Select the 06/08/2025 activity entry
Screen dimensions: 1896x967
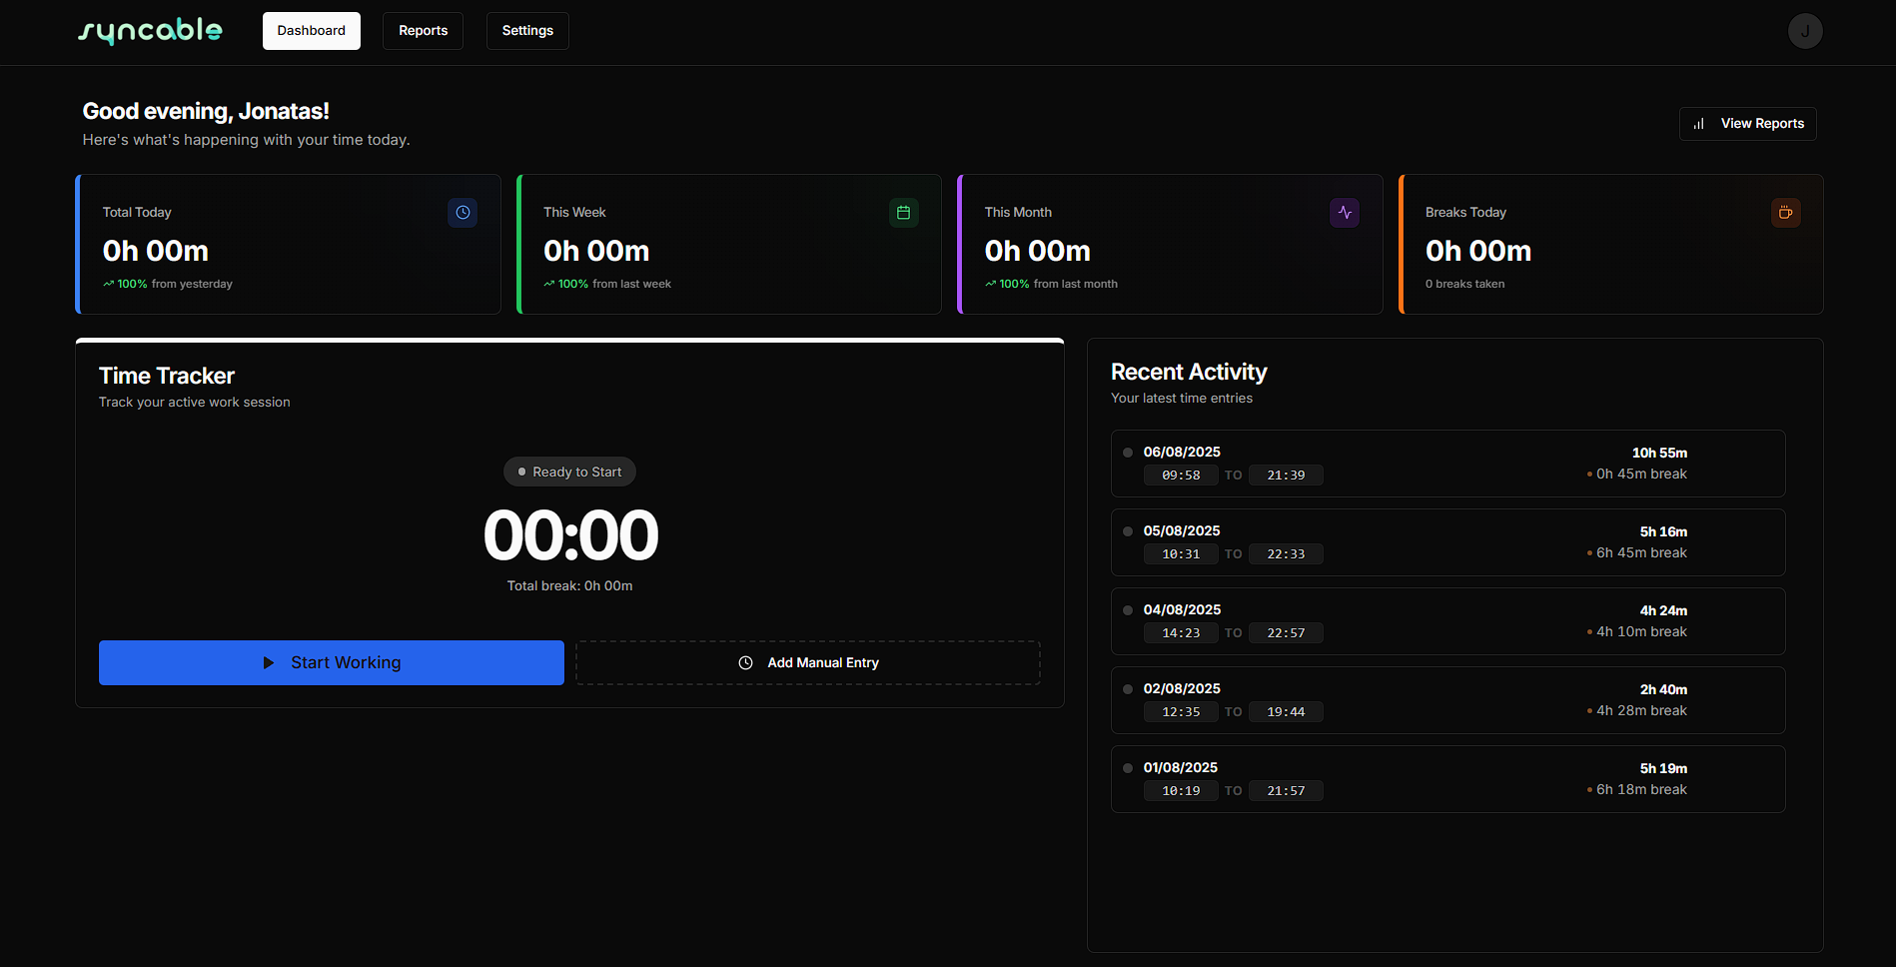click(x=1446, y=464)
